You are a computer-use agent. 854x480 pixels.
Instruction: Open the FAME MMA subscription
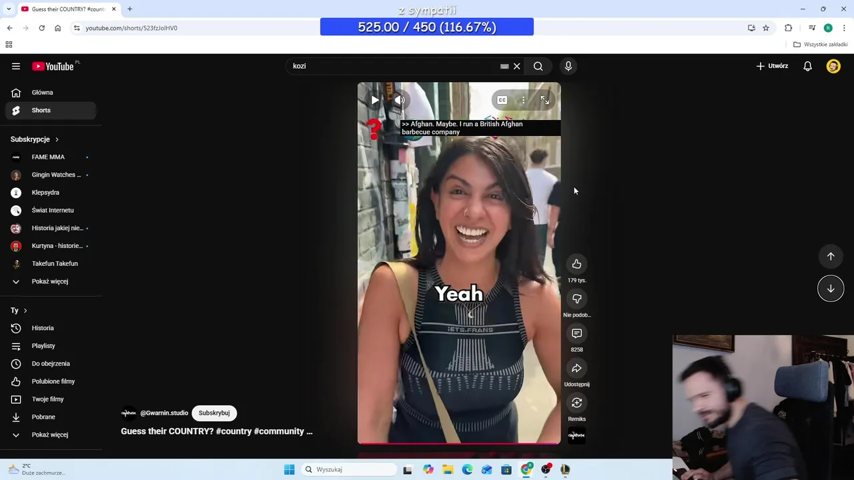point(51,157)
